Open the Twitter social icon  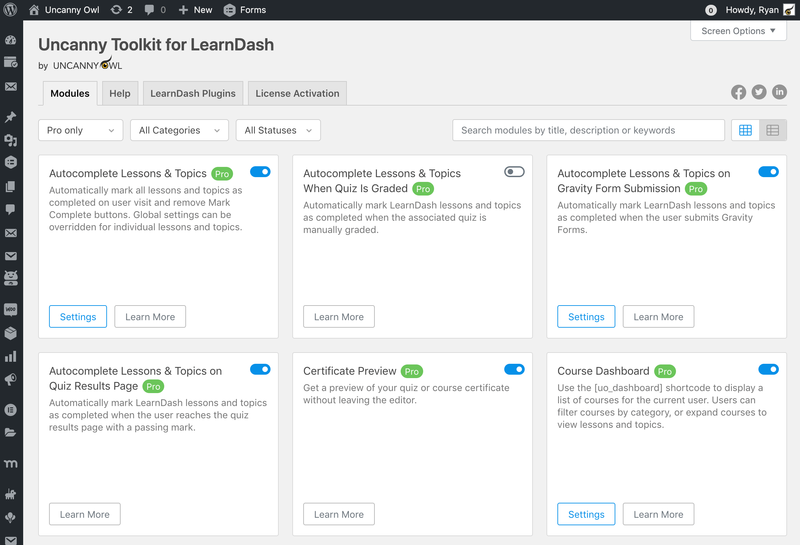[759, 92]
